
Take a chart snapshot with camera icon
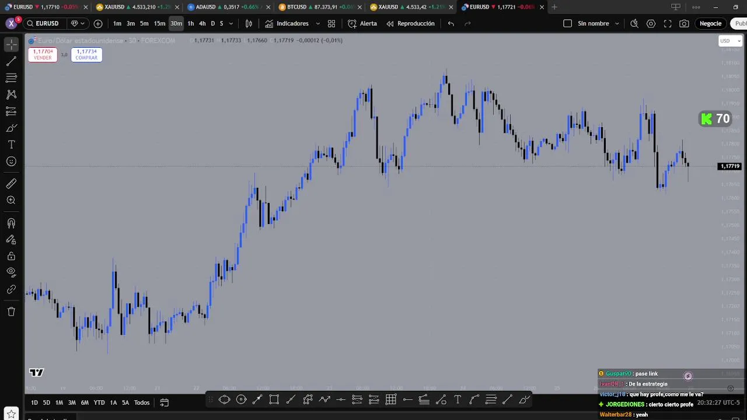pos(684,23)
